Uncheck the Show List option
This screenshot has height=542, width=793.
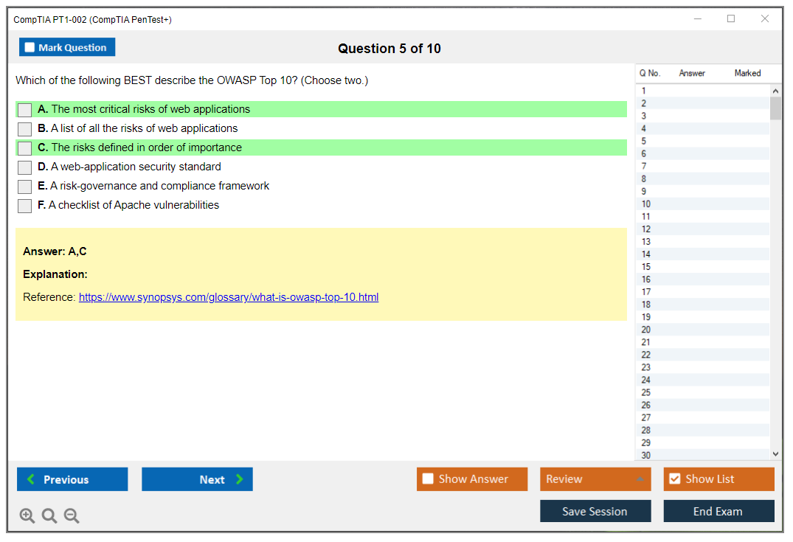coord(674,479)
